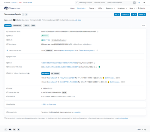Click the help icon beside Private Note
150x132 pixels.
click(x=7, y=112)
